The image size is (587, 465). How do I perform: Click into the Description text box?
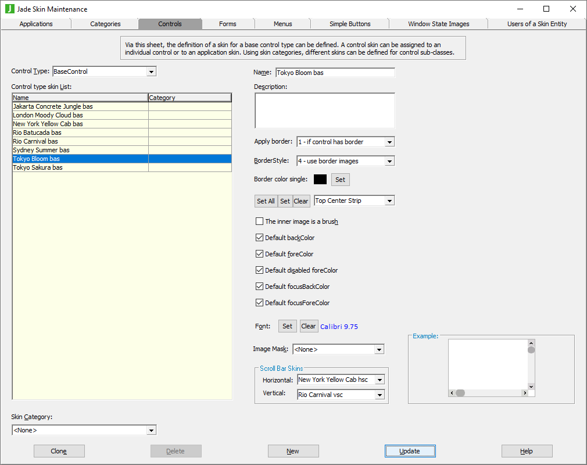[324, 110]
